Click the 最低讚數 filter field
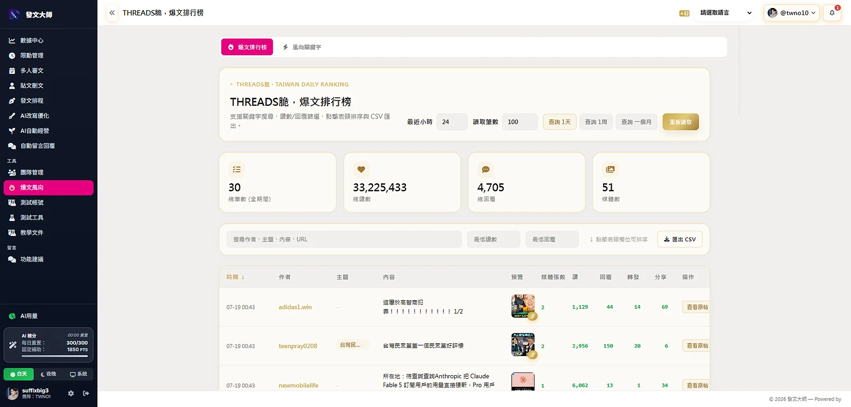851x407 pixels. (494, 239)
